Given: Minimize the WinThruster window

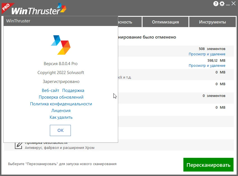Looking at the screenshot, I should pyautogui.click(x=228, y=4).
